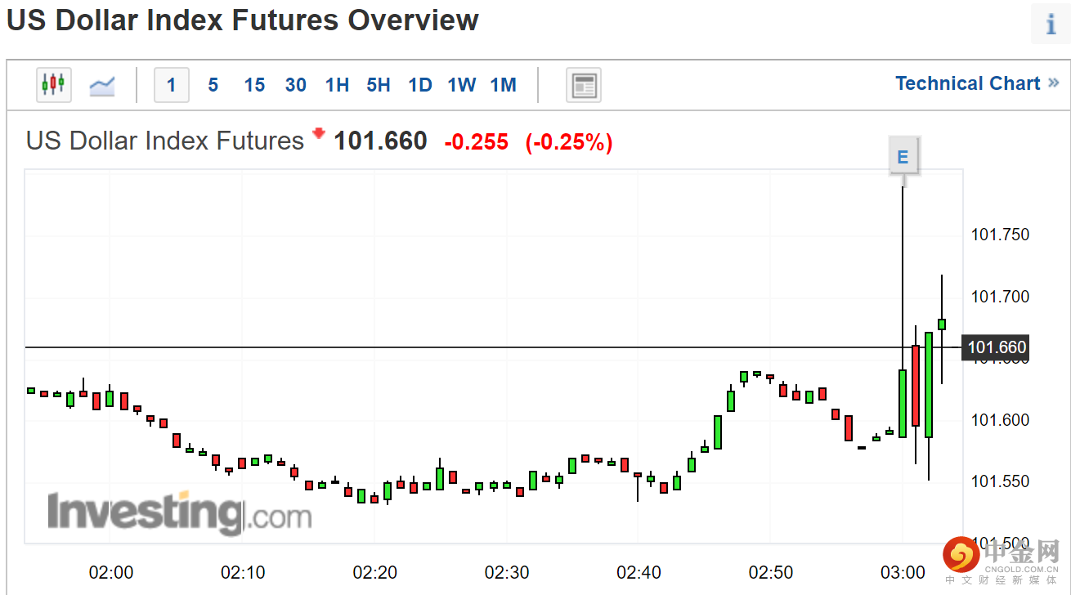Switch to area line chart view
Image resolution: width=1071 pixels, height=595 pixels.
click(x=102, y=84)
